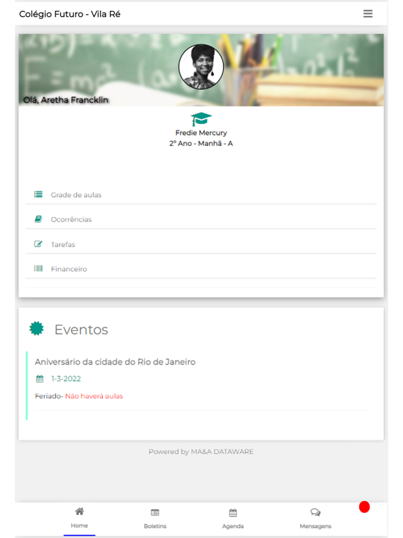
Task: Open the Financeiro section
Action: 201,269
